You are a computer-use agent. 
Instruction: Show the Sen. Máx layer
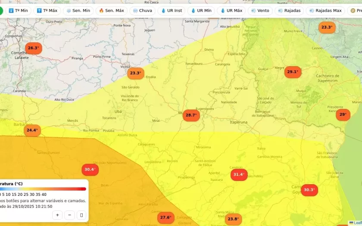[111, 10]
